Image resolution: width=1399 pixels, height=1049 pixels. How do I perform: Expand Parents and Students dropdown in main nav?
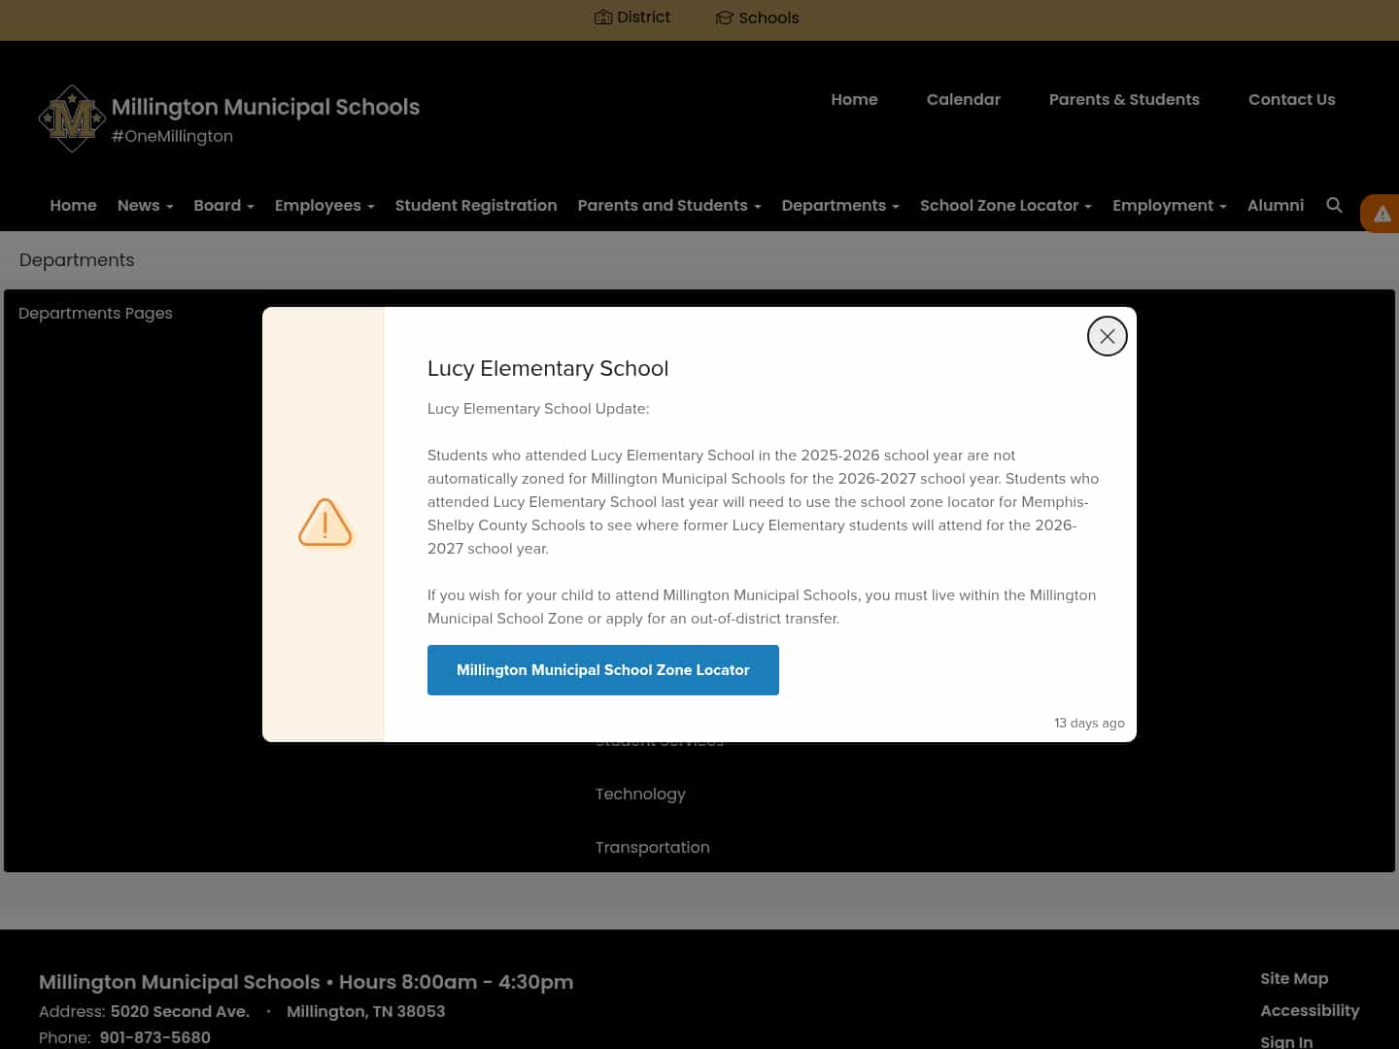[x=668, y=205]
